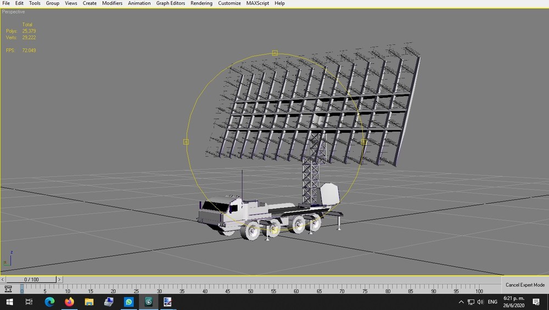Open Microsoft Edge from the taskbar

pyautogui.click(x=49, y=302)
